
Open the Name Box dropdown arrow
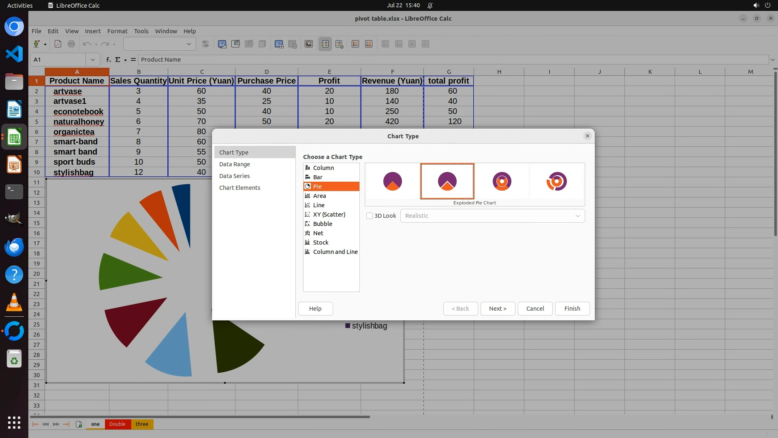93,60
